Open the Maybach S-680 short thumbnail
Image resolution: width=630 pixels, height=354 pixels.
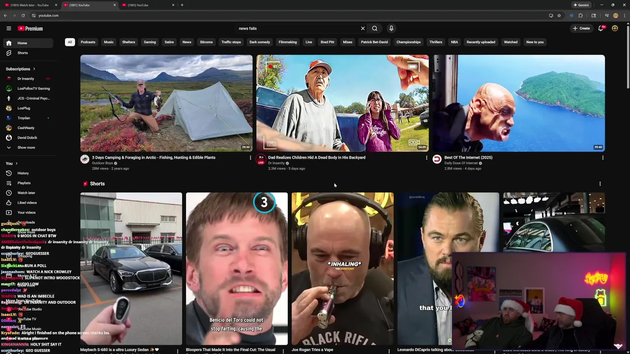coord(131,269)
